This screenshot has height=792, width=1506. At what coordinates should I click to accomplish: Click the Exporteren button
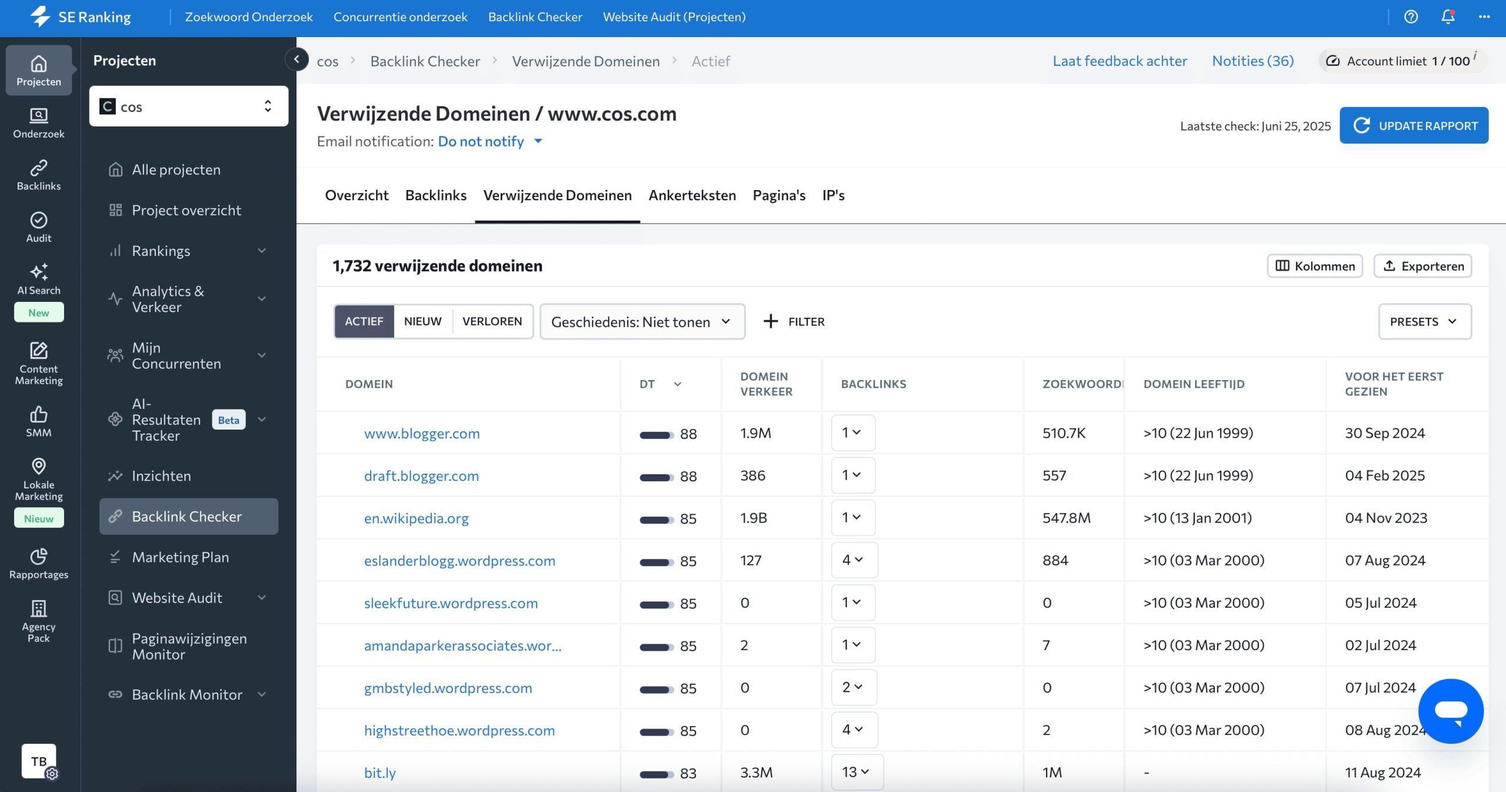click(x=1422, y=265)
